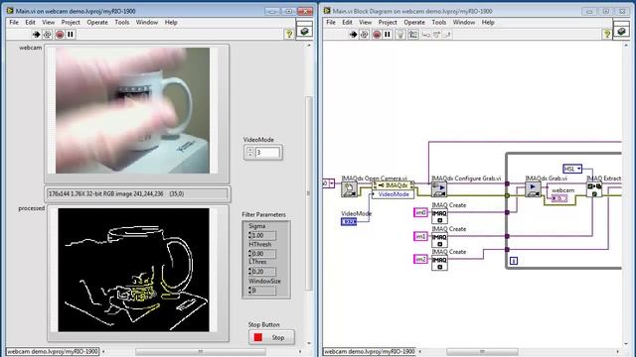
Task: Click VI connector icon in front panel
Action: click(x=304, y=31)
